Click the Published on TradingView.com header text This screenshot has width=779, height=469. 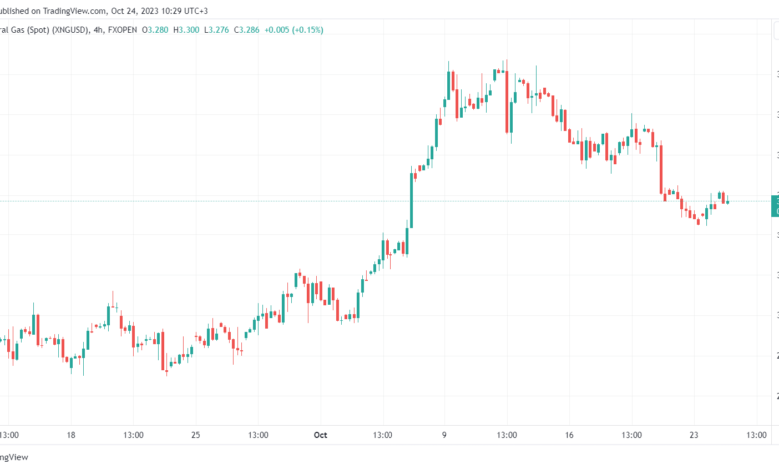coord(104,10)
